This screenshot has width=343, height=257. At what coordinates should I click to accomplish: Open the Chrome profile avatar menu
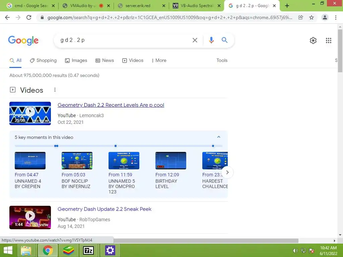[325, 17]
